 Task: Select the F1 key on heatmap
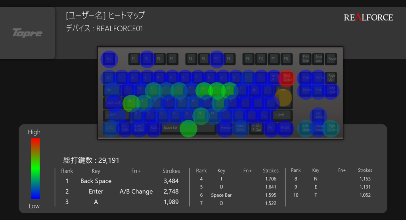tap(133, 59)
